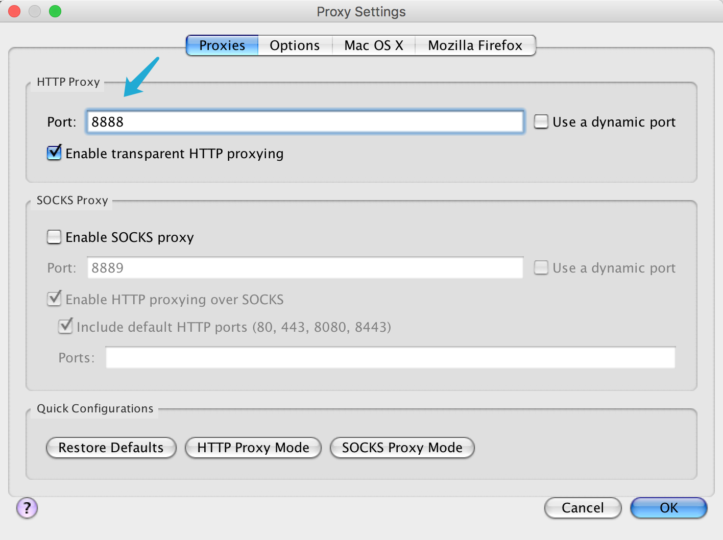The width and height of the screenshot is (723, 540).
Task: Uncheck Include default HTTP ports
Action: click(x=65, y=327)
